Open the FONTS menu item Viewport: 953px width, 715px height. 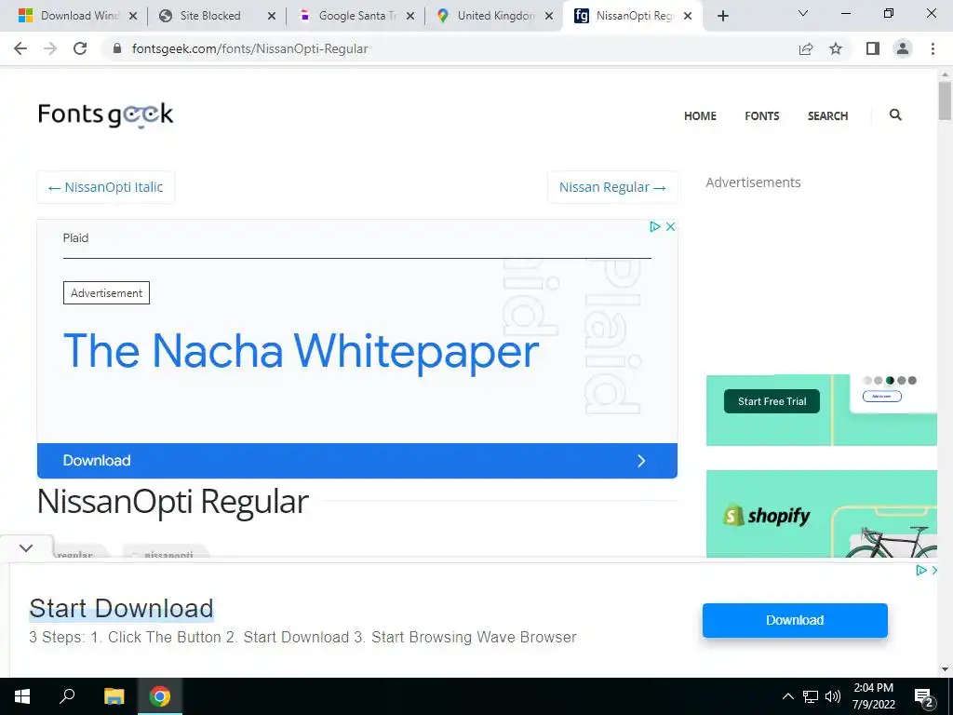pyautogui.click(x=762, y=115)
